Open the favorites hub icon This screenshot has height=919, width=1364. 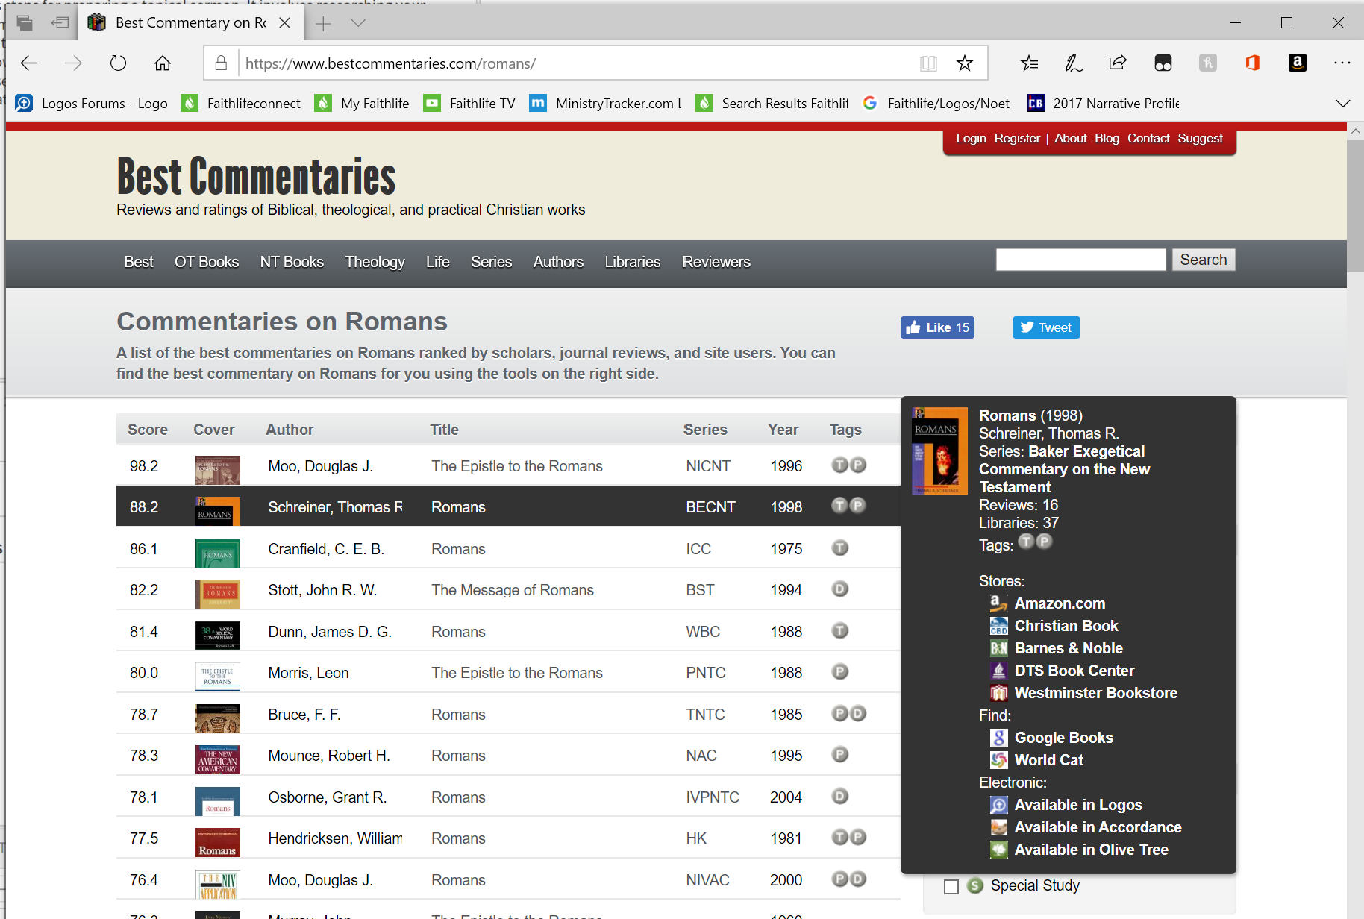[x=1029, y=63]
